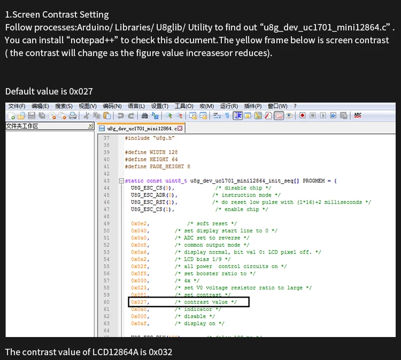Toggle the Indent Guide toolbar button
Screen dimensions: 401x360
(x=237, y=116)
